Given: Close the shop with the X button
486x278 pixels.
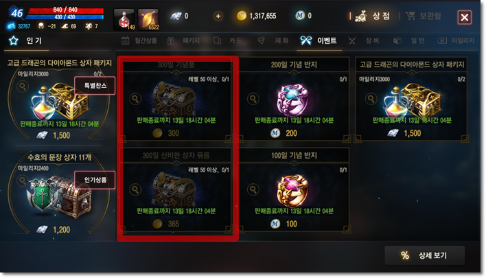Looking at the screenshot, I should (x=464, y=17).
